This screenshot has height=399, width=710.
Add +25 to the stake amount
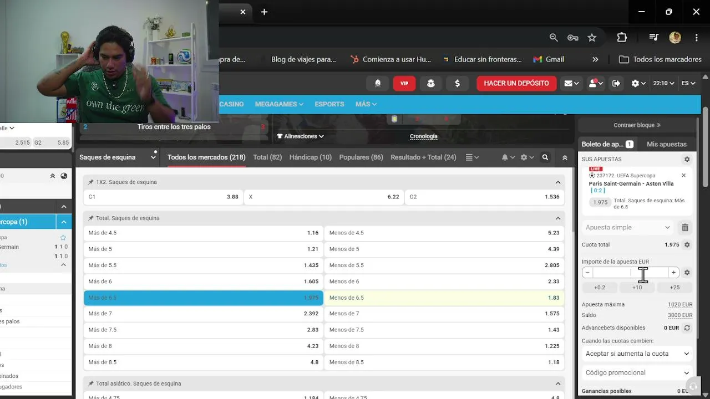pos(674,288)
